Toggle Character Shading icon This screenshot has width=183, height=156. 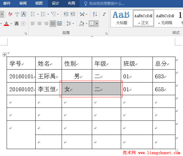click(17, 23)
